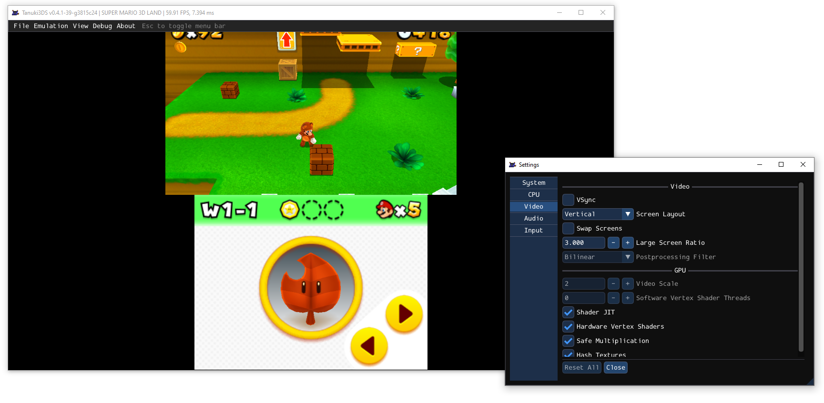The image size is (824, 403).
Task: Click the orange question mark block
Action: [x=416, y=50]
